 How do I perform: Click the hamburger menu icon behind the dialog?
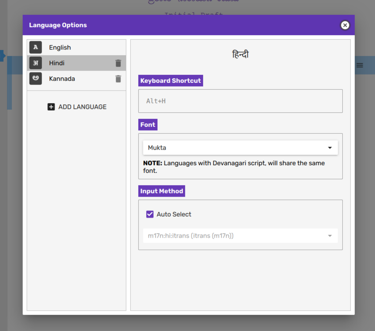coord(360,65)
